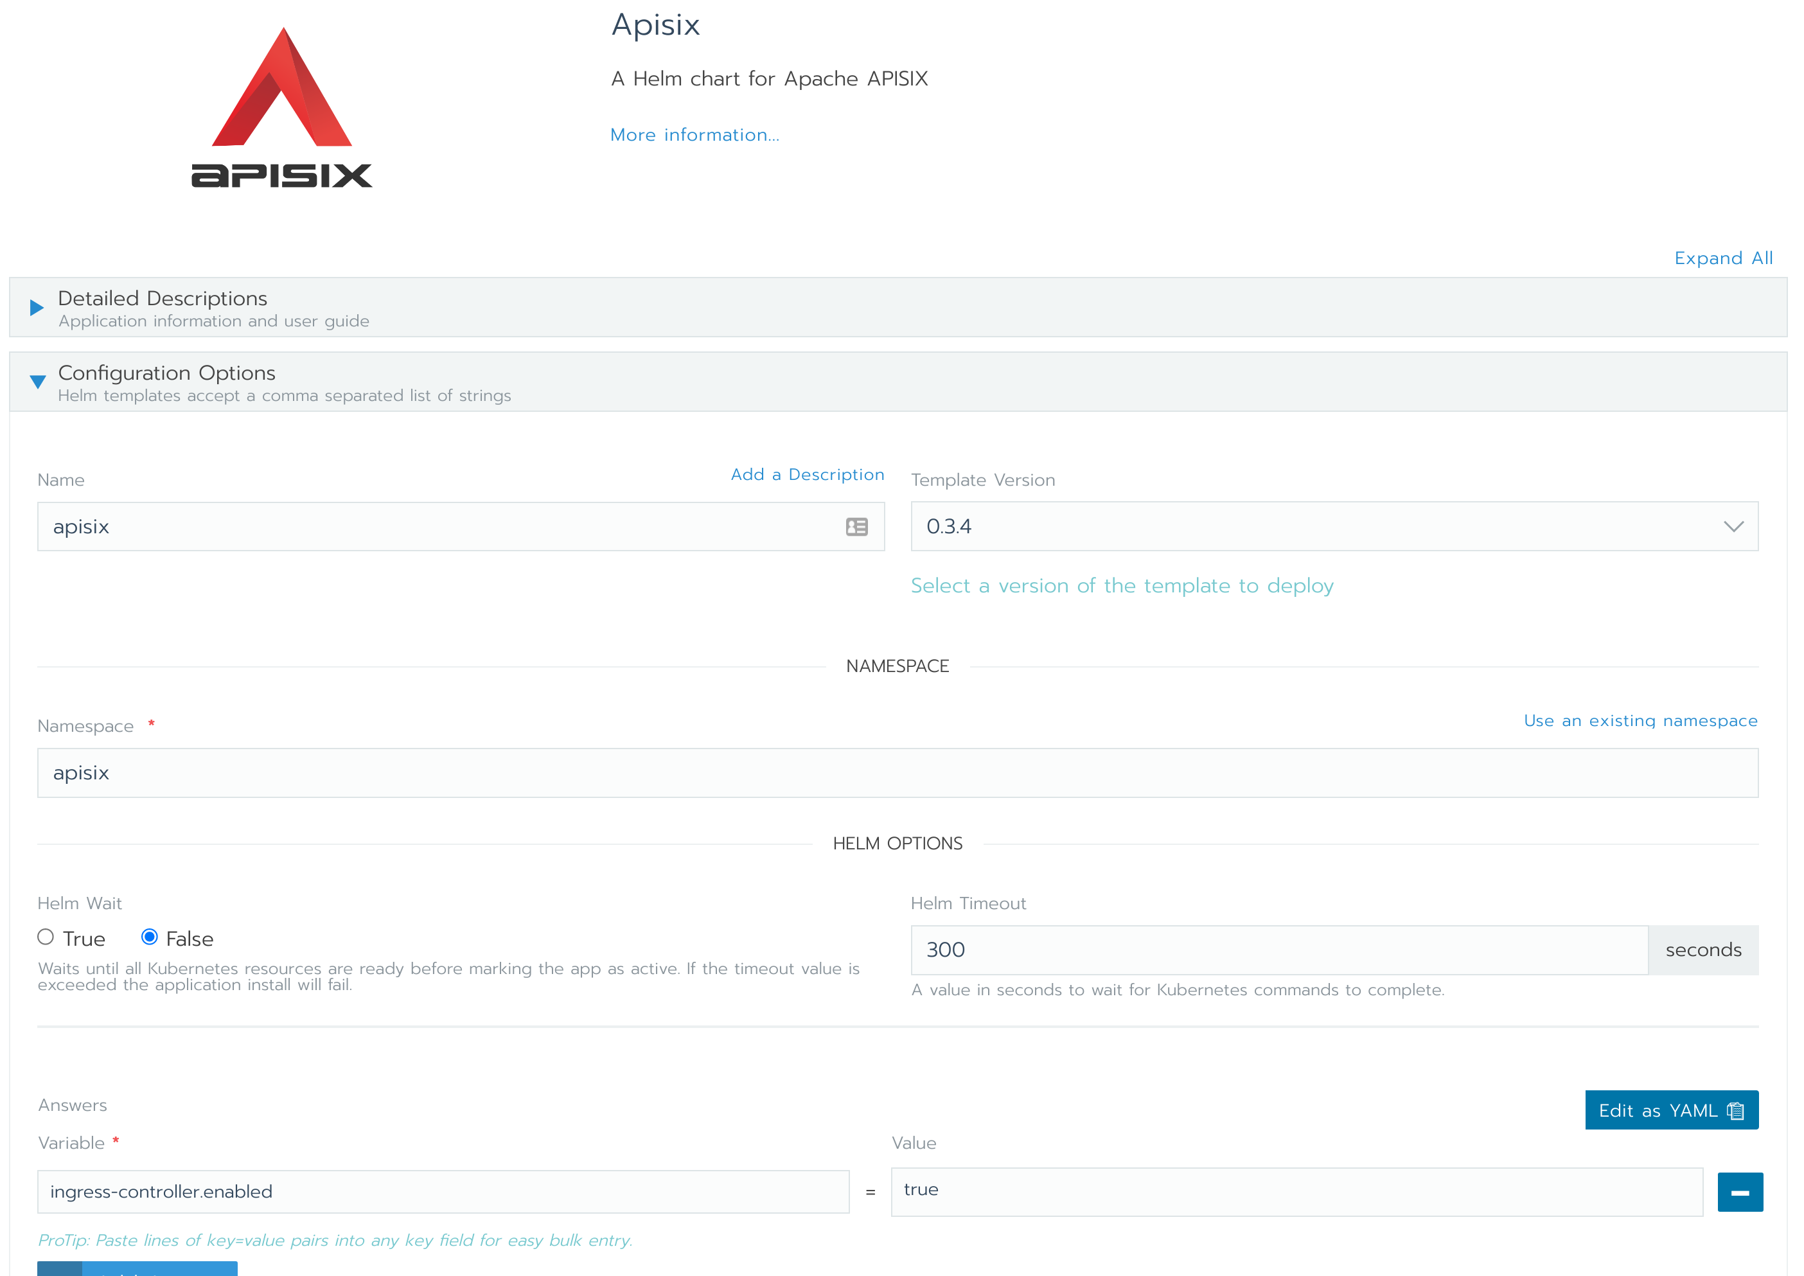Click the Detailed Descriptions triangle arrow

(36, 307)
